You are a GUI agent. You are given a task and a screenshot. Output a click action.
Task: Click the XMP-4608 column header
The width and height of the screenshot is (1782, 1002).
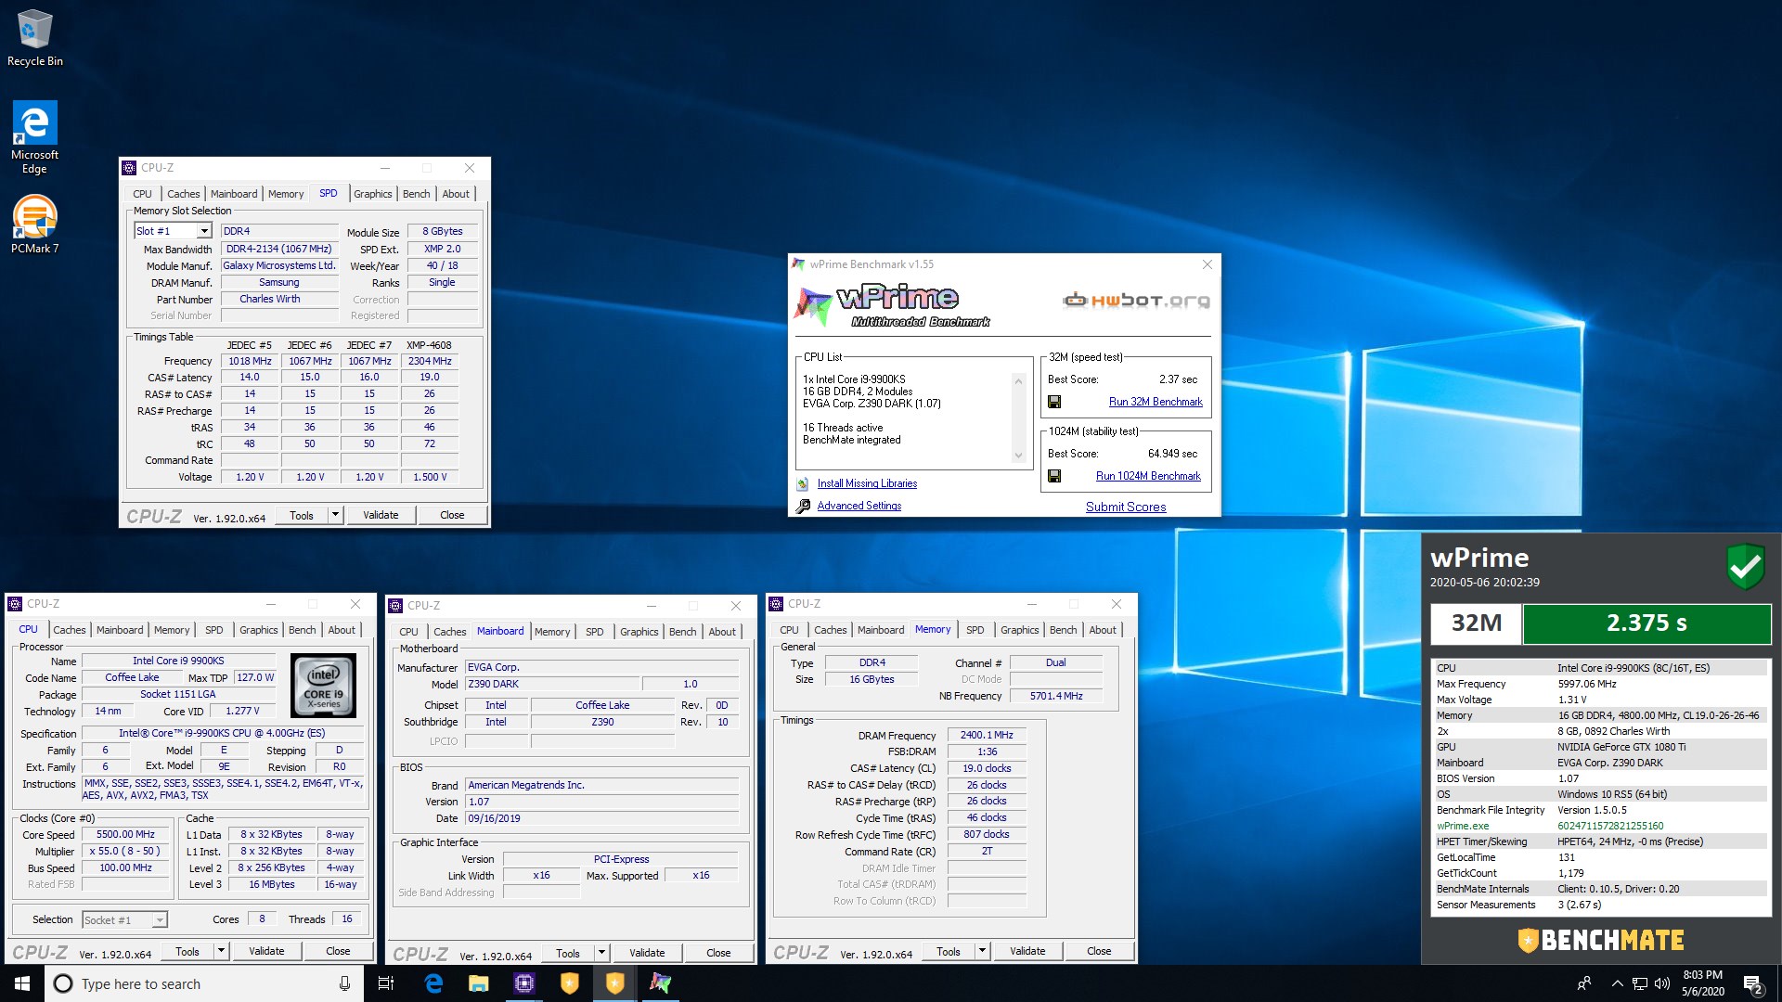coord(429,345)
